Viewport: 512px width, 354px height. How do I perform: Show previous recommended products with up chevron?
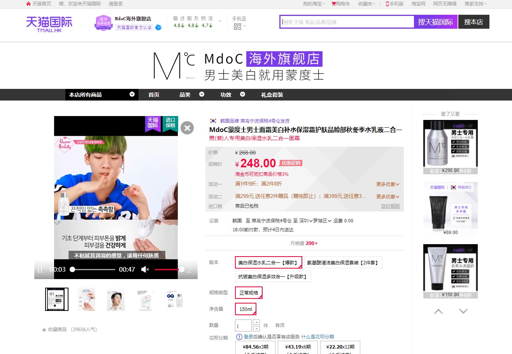pyautogui.click(x=438, y=311)
